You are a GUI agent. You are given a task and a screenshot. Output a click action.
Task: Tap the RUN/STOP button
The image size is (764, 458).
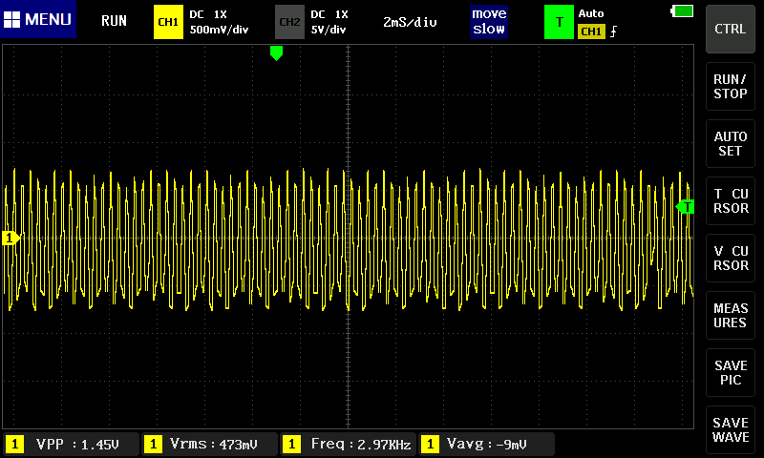[731, 86]
